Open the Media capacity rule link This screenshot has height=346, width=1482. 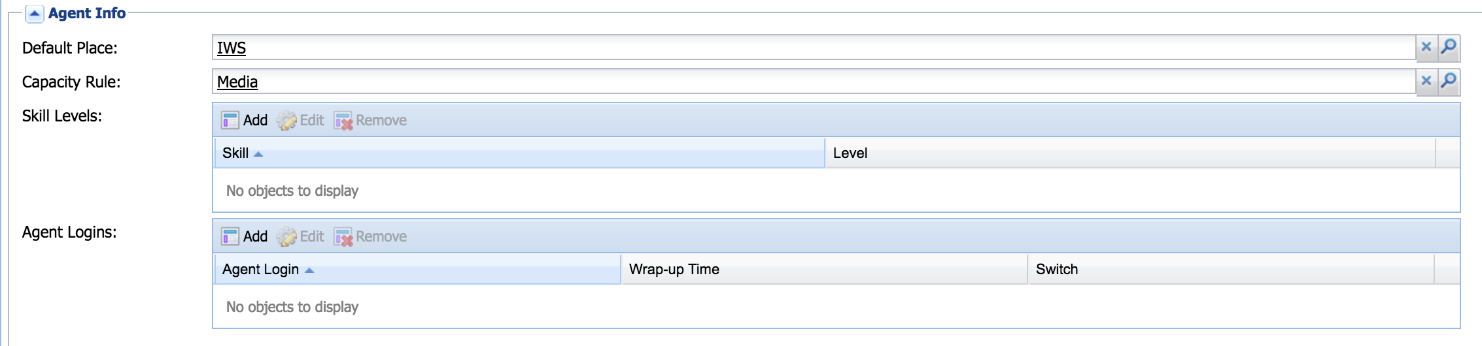point(237,82)
